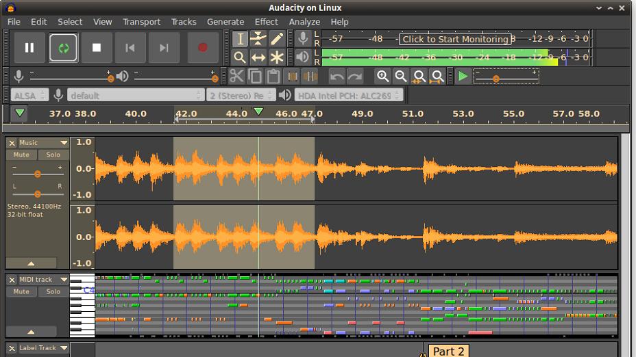
Task: Skip to end of the project
Action: point(164,48)
